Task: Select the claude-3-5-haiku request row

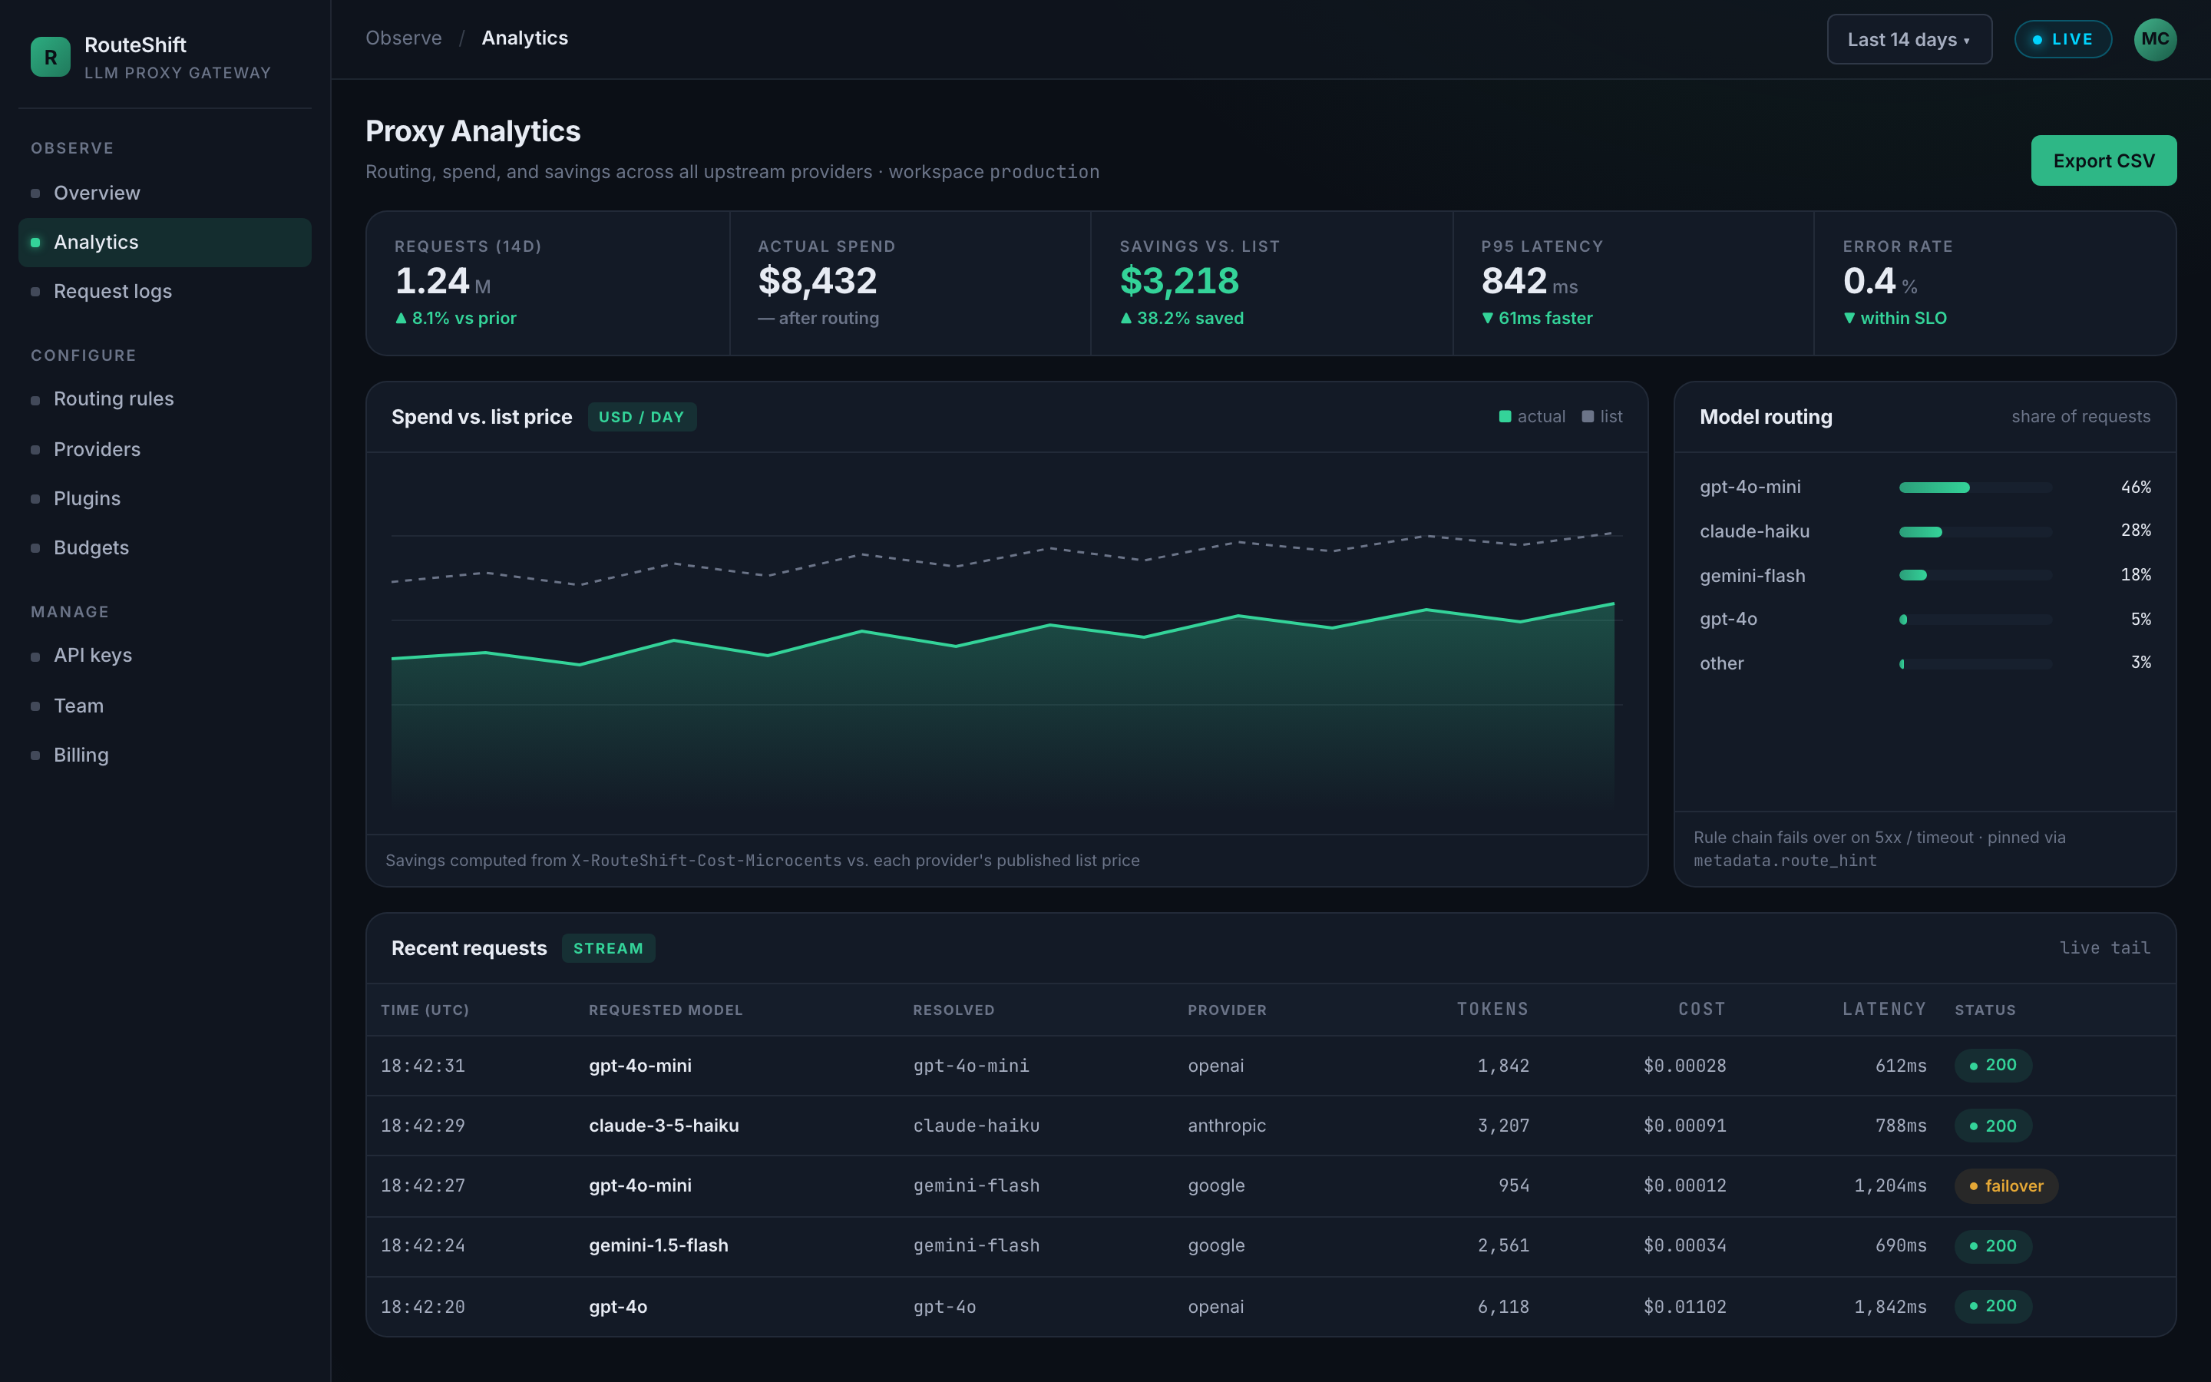Action: pyautogui.click(x=1270, y=1126)
